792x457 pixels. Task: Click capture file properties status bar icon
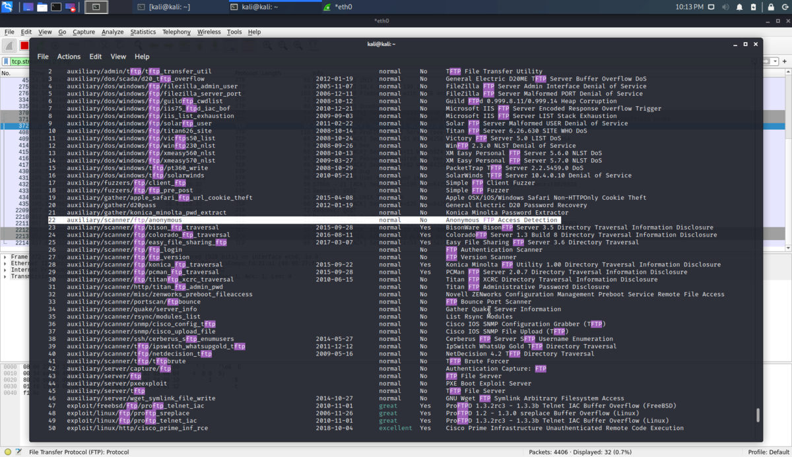pos(18,452)
